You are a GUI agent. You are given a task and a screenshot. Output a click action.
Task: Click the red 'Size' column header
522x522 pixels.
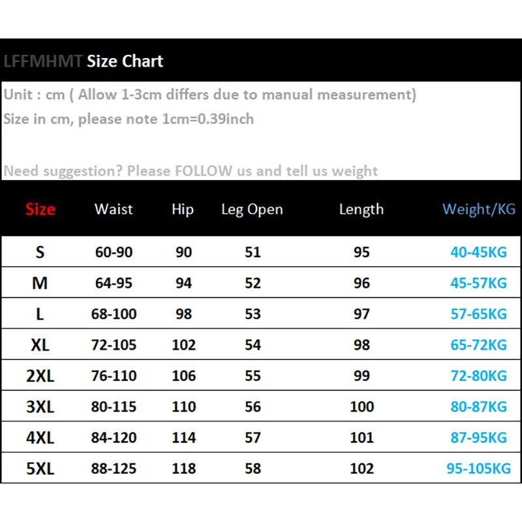tap(40, 209)
